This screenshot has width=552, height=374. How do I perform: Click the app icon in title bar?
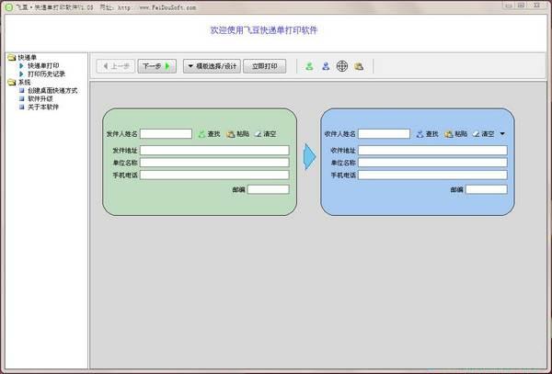(x=9, y=7)
